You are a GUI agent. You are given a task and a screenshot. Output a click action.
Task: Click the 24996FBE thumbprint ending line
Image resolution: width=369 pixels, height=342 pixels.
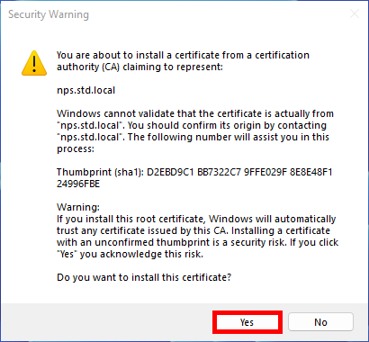coord(78,184)
